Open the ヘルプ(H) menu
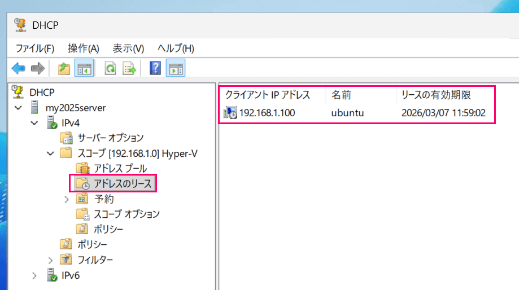This screenshot has width=519, height=290. (176, 49)
